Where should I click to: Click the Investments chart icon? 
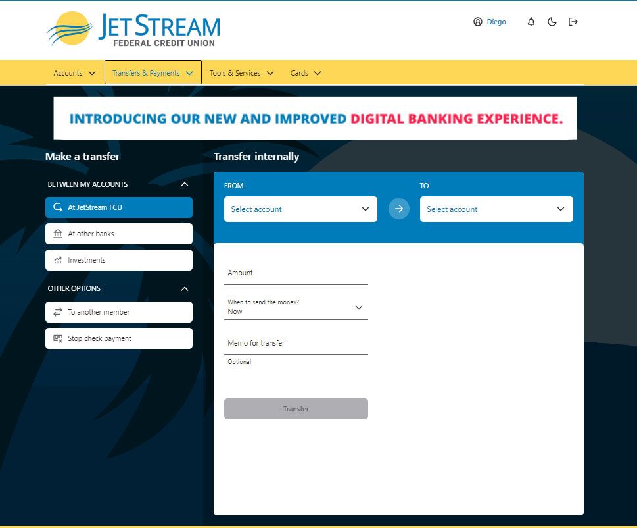[x=57, y=260]
